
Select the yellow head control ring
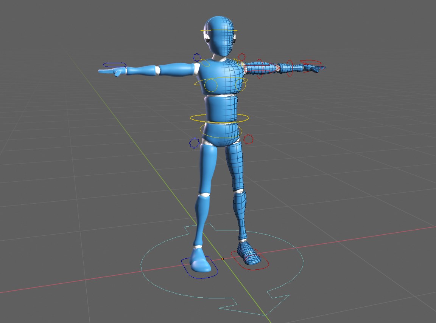(219, 31)
